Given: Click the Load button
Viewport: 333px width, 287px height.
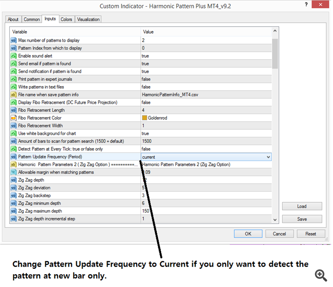Looking at the screenshot, I should (x=302, y=206).
